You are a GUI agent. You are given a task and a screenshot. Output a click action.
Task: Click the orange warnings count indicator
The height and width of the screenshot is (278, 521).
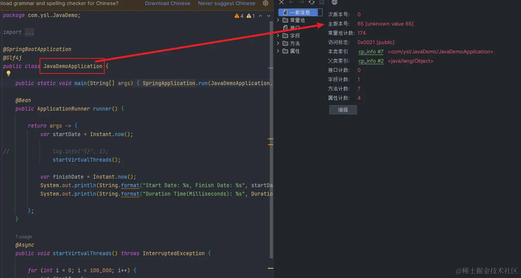239,16
